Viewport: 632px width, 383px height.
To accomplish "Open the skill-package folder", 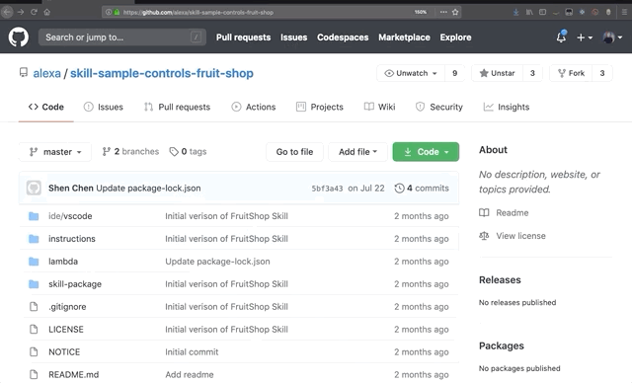I will (x=75, y=284).
